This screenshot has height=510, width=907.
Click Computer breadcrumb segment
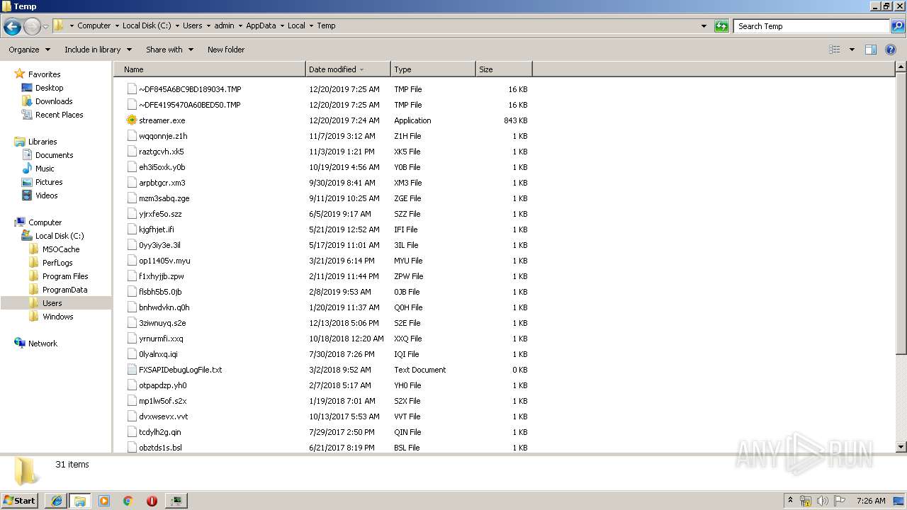pyautogui.click(x=94, y=25)
